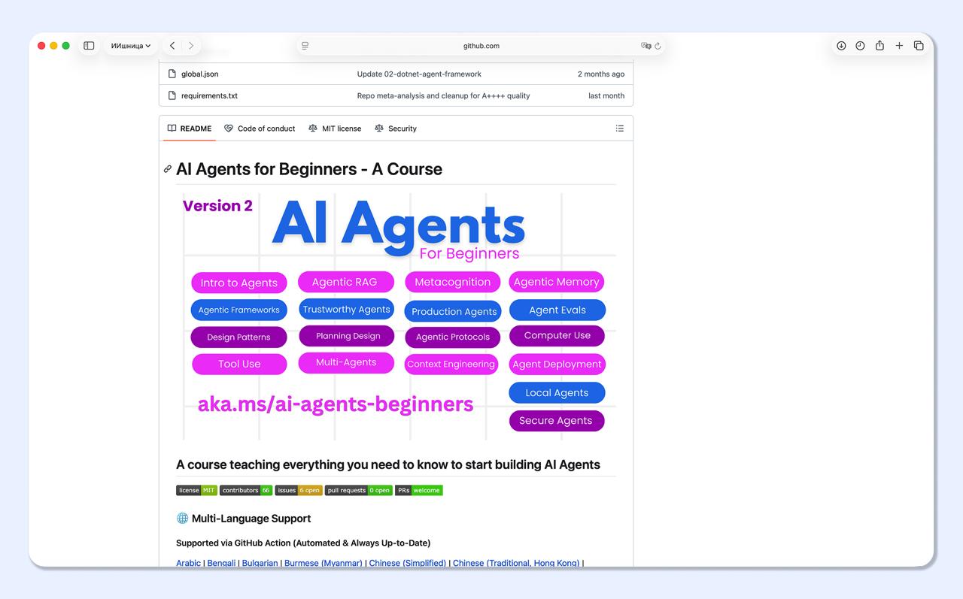Click the translate icon in address bar

(646, 46)
